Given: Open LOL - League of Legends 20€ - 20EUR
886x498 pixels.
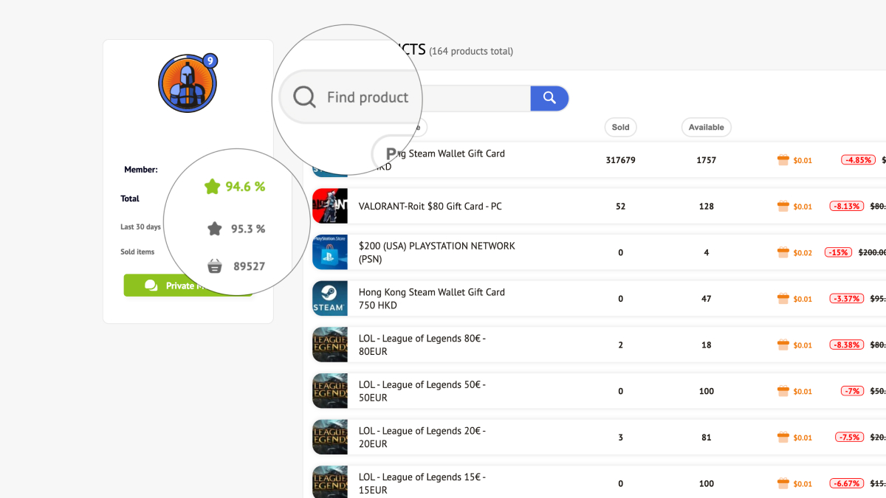Looking at the screenshot, I should (x=422, y=437).
